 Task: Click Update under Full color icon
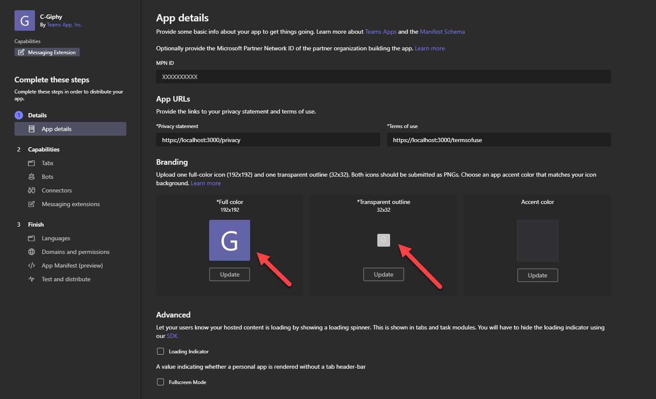(x=230, y=274)
